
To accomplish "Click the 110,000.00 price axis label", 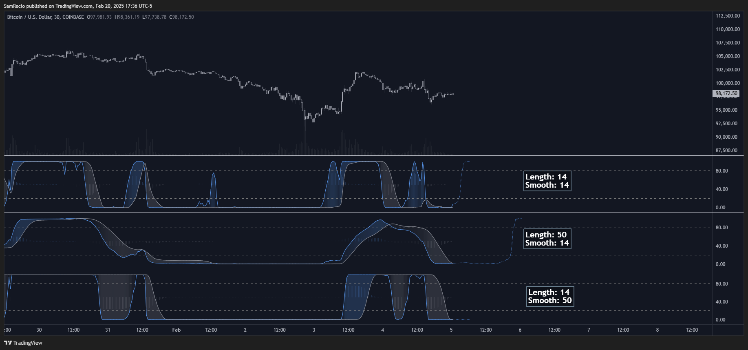I will click(728, 29).
